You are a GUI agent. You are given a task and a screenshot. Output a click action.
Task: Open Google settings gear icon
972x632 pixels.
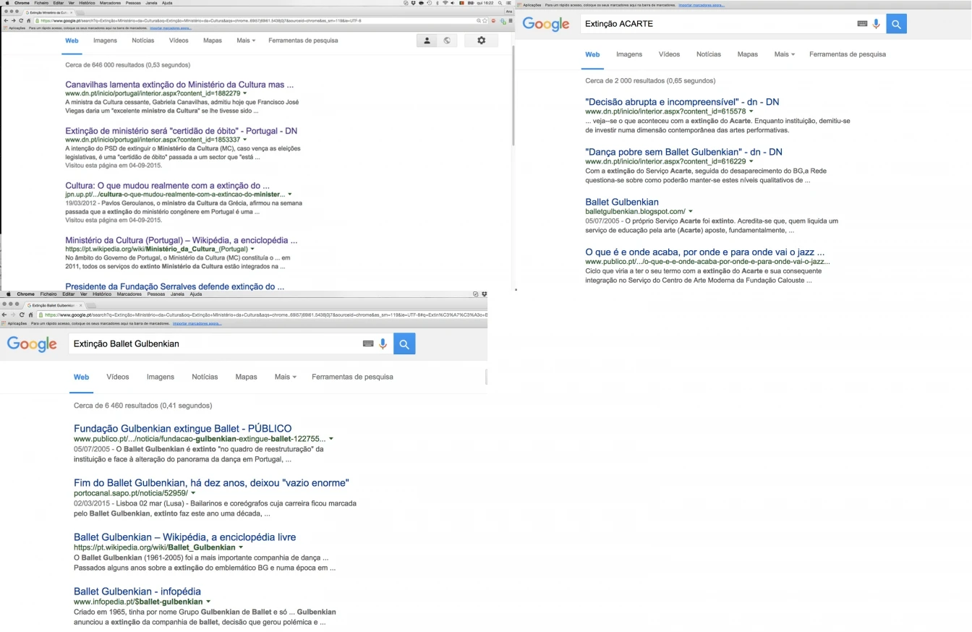tap(481, 40)
